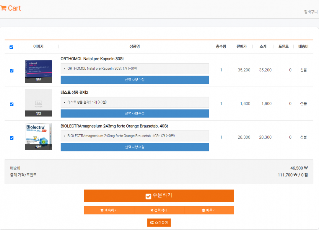Image resolution: width=319 pixels, height=230 pixels.
Task: Click the trash icon on 비우기
Action: pos(203,210)
